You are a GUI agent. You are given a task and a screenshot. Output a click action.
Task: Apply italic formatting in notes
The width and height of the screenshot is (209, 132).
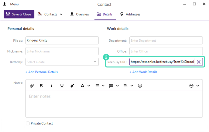coord(51,86)
